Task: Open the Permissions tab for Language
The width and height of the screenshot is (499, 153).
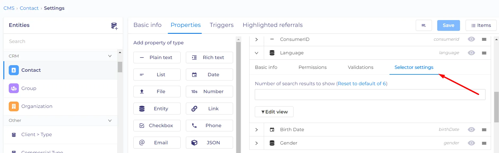Action: pos(313,67)
